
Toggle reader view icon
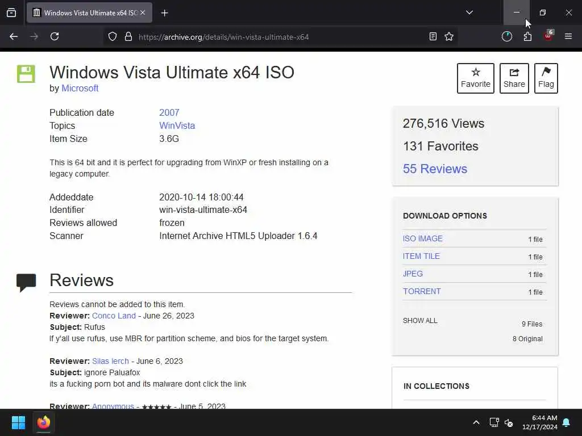(x=433, y=36)
